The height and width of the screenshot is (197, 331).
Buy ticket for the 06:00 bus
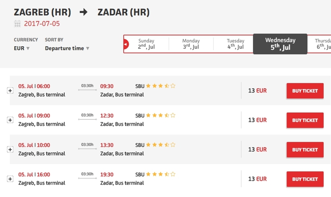(x=305, y=91)
